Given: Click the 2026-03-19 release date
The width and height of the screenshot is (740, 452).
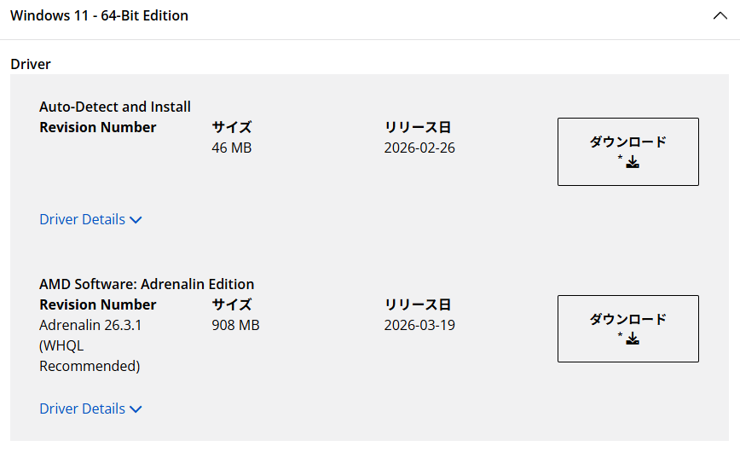Looking at the screenshot, I should (419, 325).
